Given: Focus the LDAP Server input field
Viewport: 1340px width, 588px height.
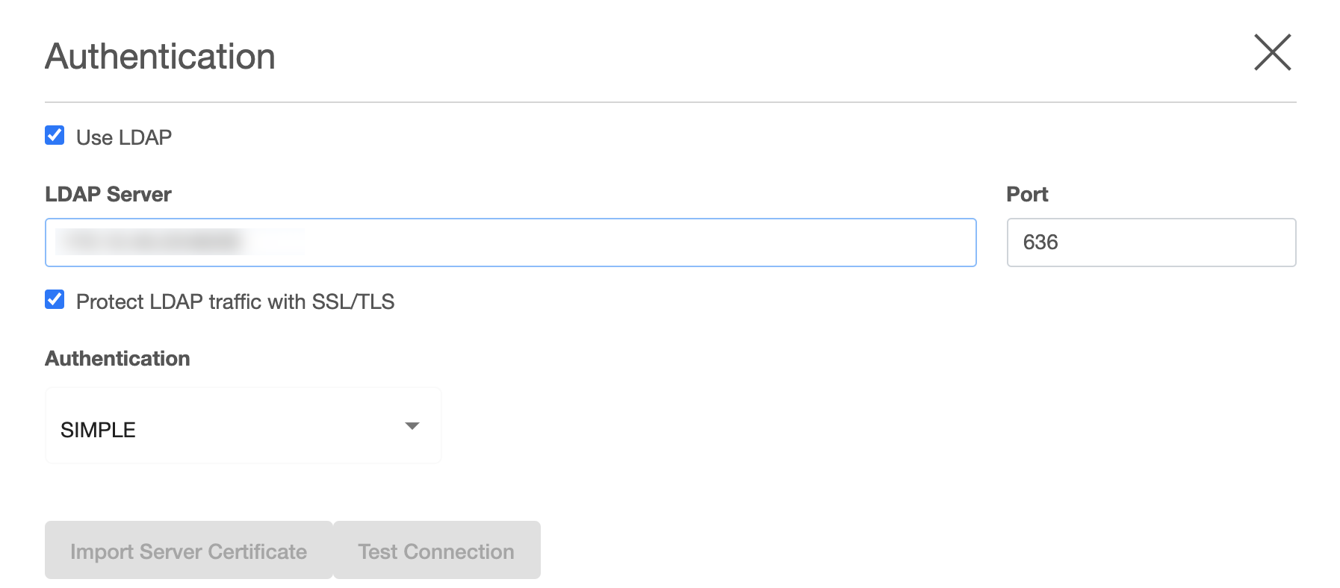Looking at the screenshot, I should 510,243.
